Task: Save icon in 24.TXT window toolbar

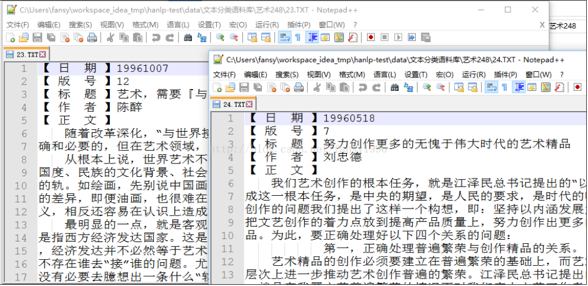Action: point(244,88)
